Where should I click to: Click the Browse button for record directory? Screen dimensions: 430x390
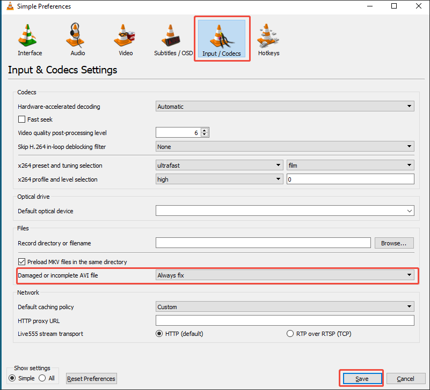[393, 243]
